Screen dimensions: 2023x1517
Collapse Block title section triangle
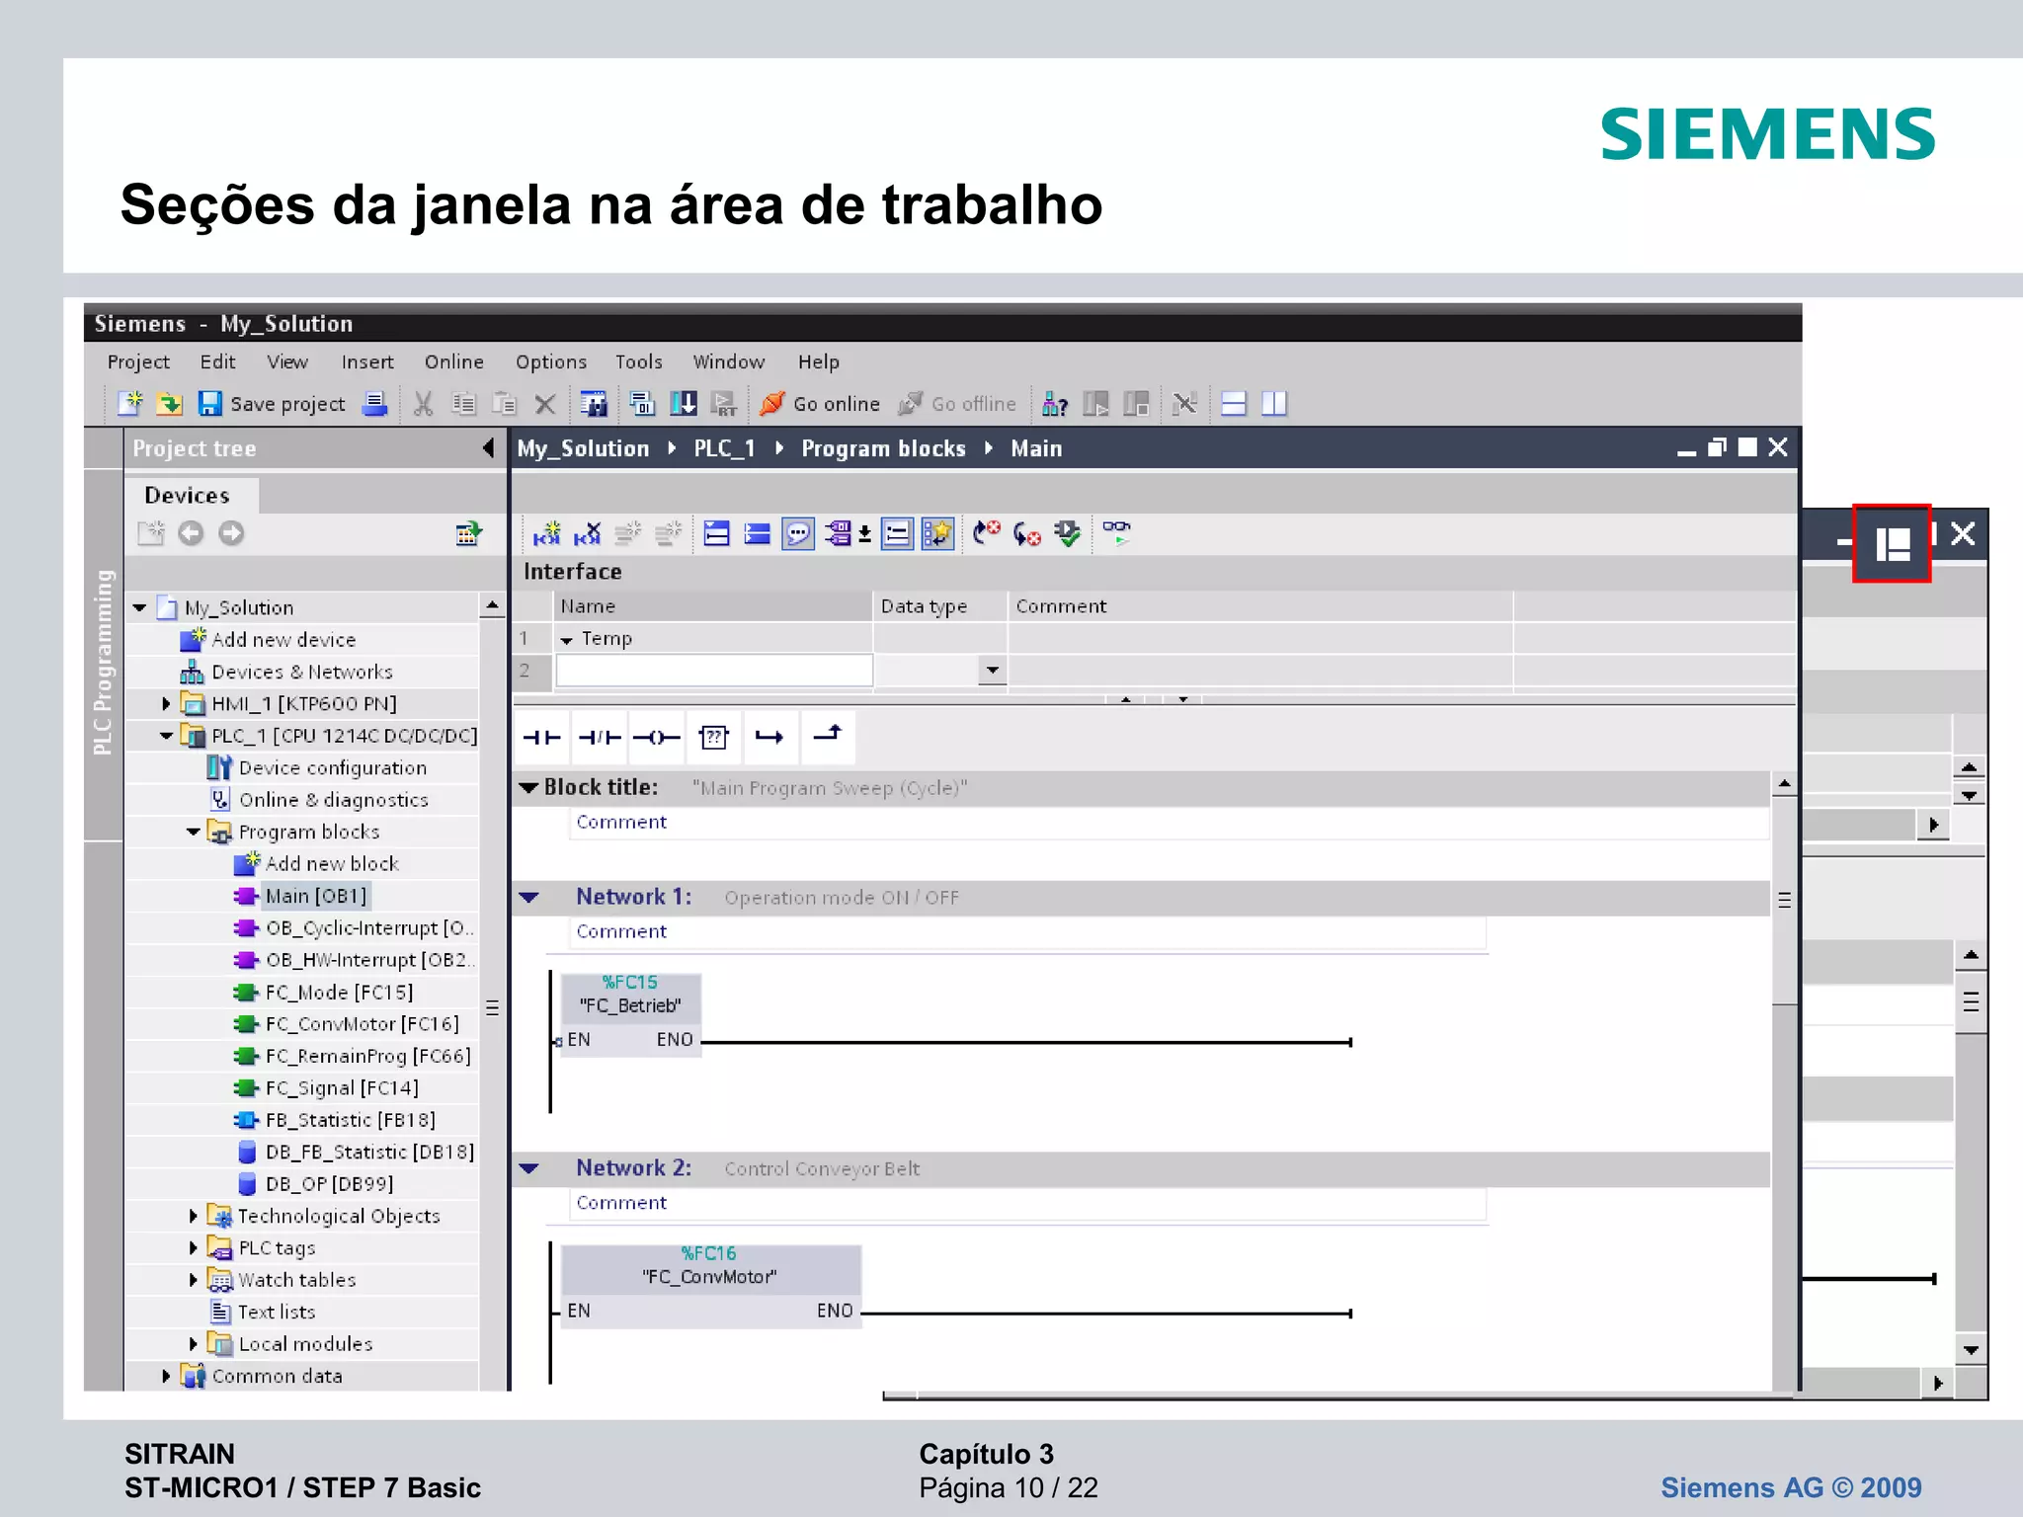[529, 787]
